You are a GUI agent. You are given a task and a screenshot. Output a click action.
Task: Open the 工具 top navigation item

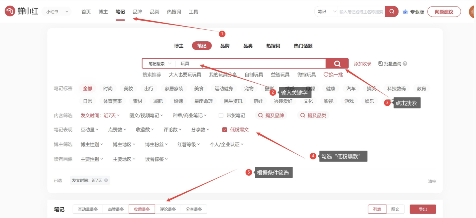193,12
